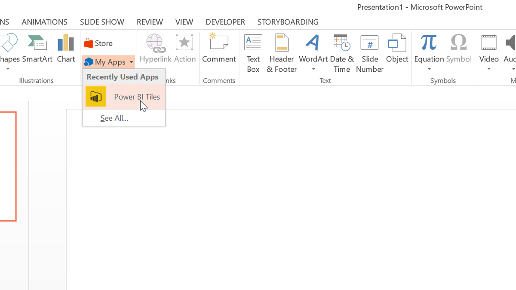The image size is (516, 290).
Task: Expand the WordArt dropdown arrow
Action: point(313,69)
